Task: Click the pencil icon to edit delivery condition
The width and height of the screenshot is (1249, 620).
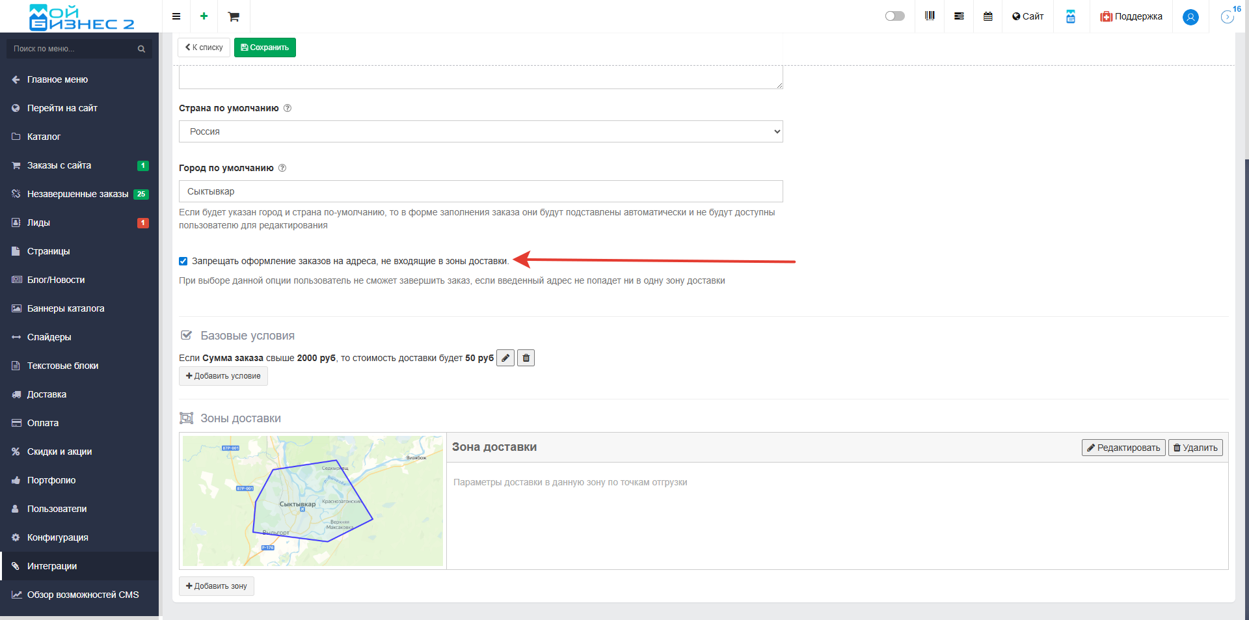Action: coord(505,358)
